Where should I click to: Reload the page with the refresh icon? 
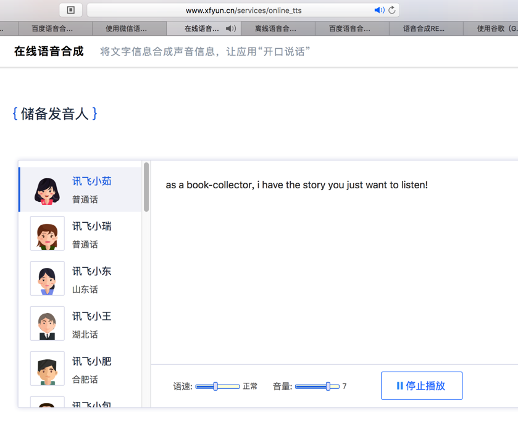pyautogui.click(x=392, y=10)
